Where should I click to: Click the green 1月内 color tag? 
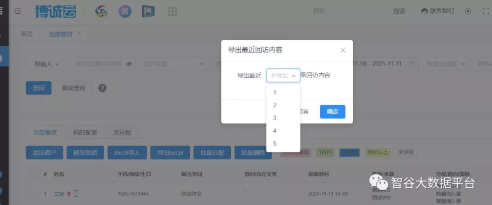[324, 152]
